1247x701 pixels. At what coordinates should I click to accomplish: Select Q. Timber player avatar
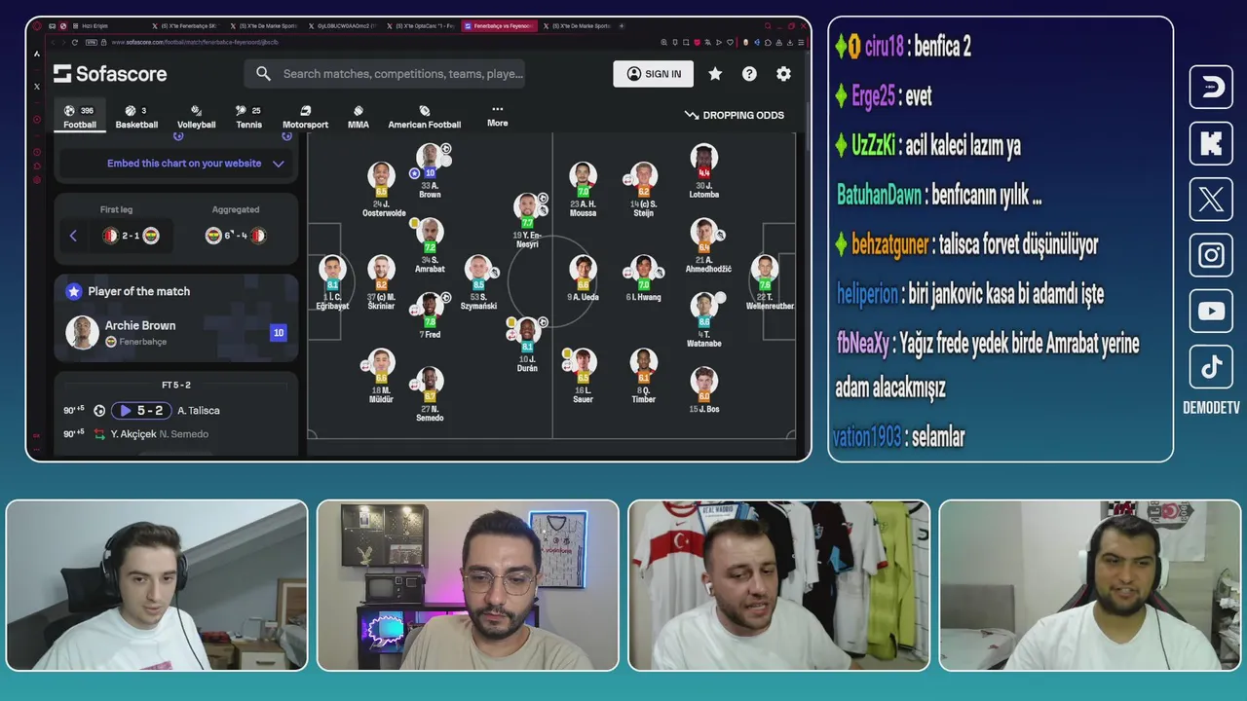(643, 363)
